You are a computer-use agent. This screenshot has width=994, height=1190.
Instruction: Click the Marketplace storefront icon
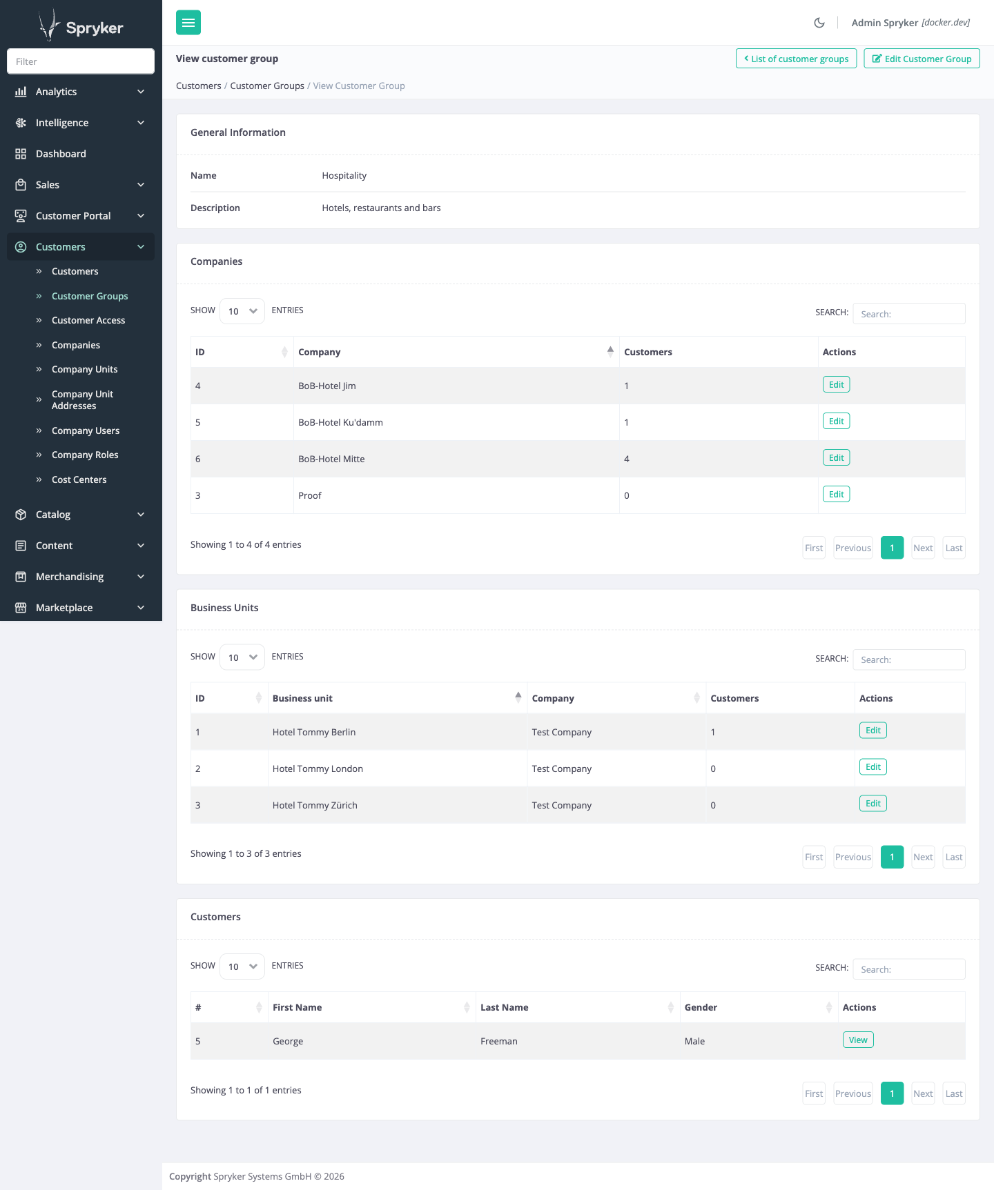click(x=21, y=608)
